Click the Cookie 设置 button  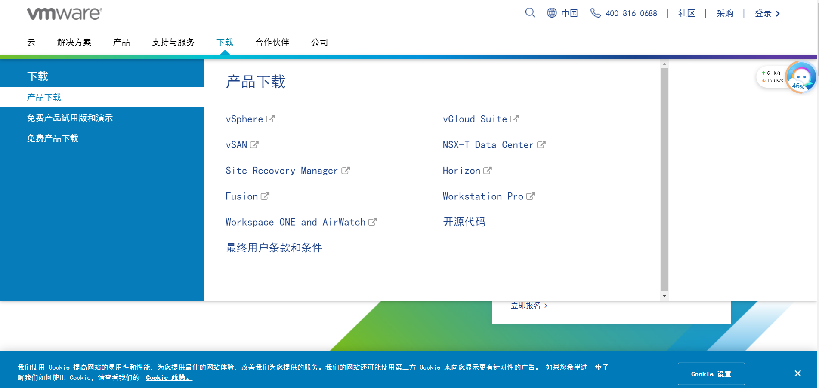pos(711,374)
